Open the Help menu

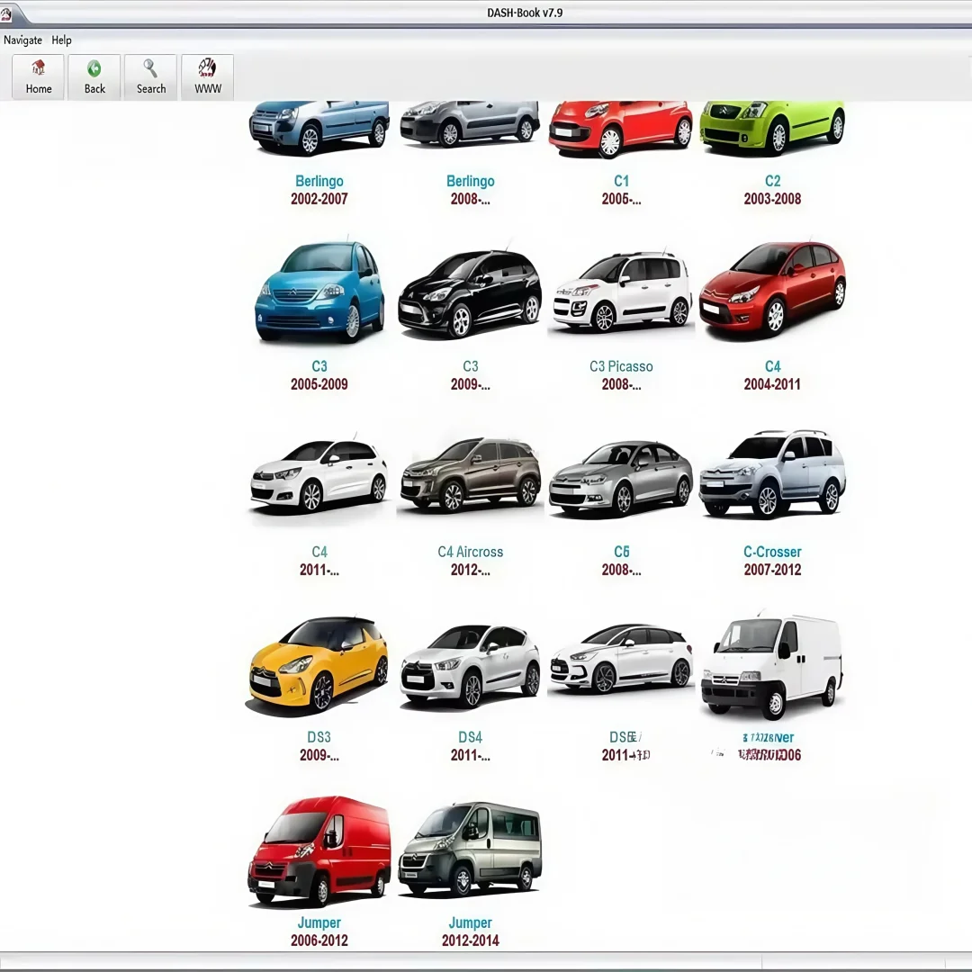point(61,40)
